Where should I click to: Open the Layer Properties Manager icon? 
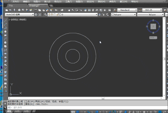click(x=45, y=15)
